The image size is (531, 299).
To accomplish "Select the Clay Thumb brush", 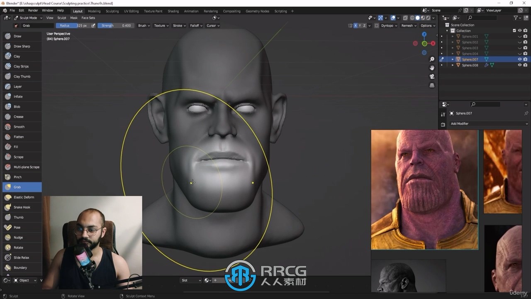I will pos(22,76).
